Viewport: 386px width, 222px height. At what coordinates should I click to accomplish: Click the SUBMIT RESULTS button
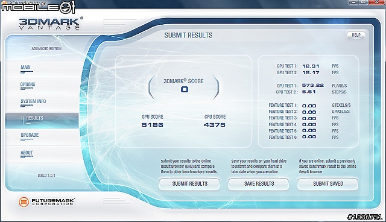tap(189, 184)
